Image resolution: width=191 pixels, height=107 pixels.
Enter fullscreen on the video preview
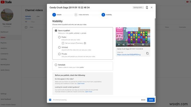point(147,44)
